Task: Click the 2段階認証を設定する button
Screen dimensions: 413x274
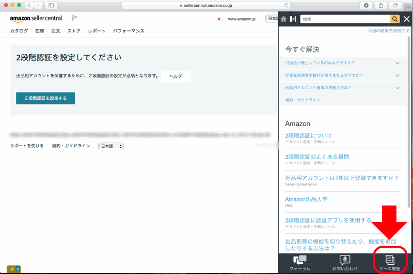Action: point(45,98)
